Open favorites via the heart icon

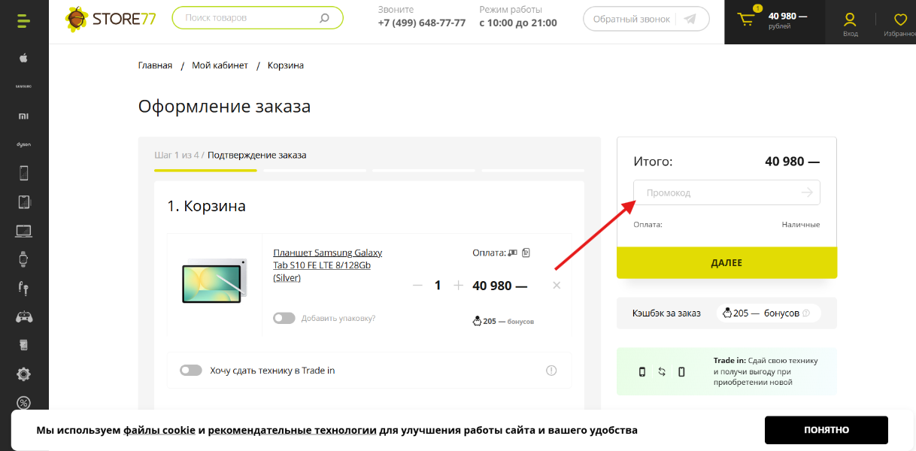point(899,20)
